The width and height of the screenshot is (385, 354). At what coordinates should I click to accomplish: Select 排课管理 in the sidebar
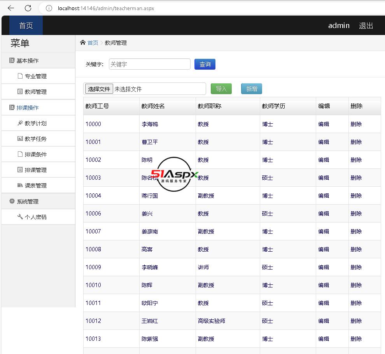[x=35, y=170]
